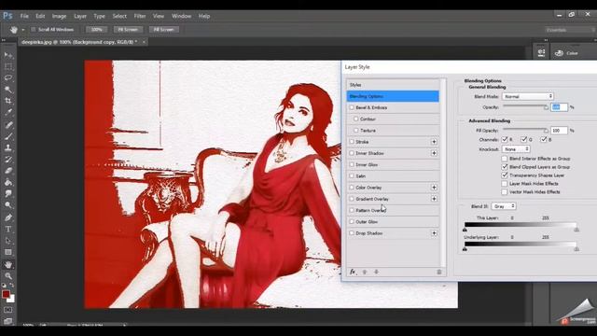Image resolution: width=597 pixels, height=336 pixels.
Task: Enable the Bevel & Emboss checkbox
Action: click(352, 107)
